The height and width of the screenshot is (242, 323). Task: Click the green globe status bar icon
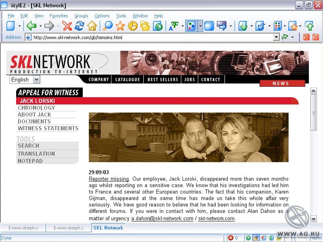[x=248, y=238]
